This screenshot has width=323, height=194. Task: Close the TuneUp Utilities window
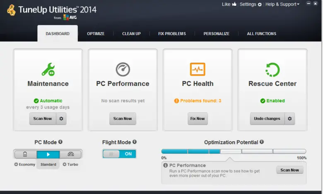pos(316,3)
